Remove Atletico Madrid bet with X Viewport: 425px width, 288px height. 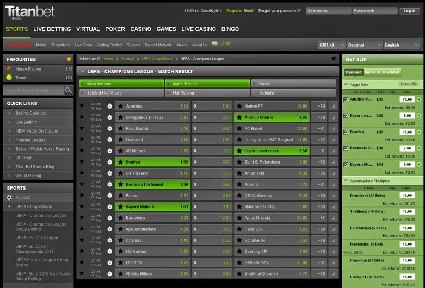[419, 99]
